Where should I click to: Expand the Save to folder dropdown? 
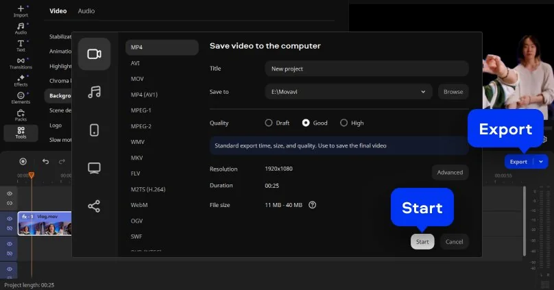pos(423,91)
